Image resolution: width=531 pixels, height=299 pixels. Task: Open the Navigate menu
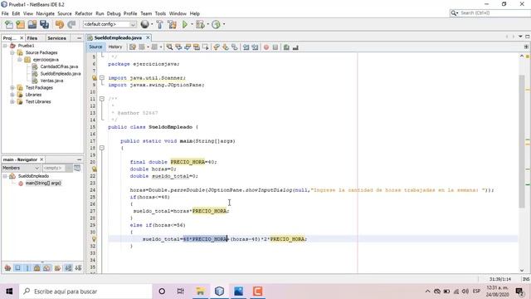click(x=46, y=13)
